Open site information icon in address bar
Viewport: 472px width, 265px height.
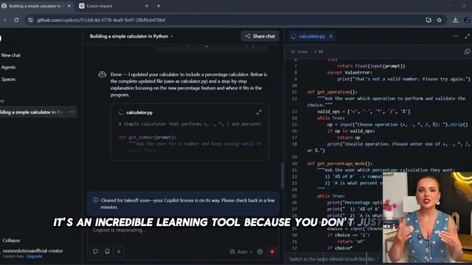pyautogui.click(x=30, y=20)
